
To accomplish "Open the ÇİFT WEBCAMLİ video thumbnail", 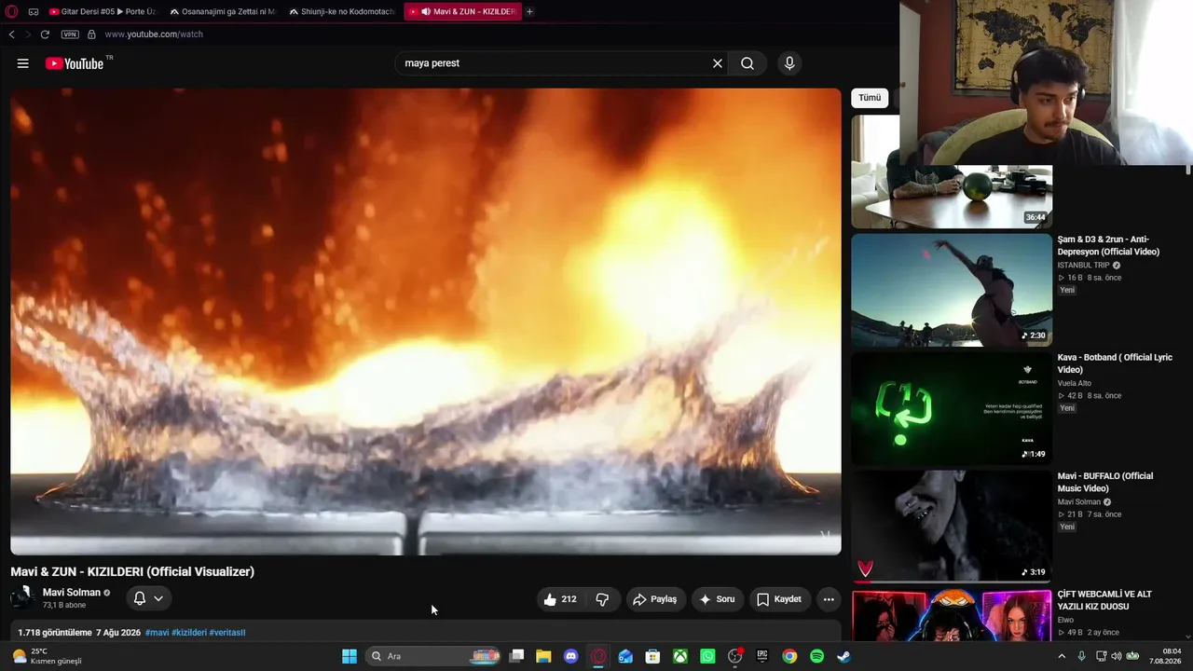I will [952, 615].
